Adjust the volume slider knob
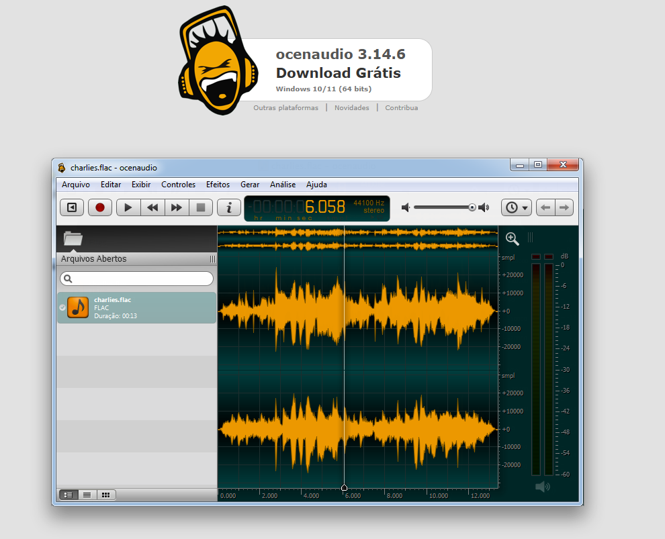Screen dimensions: 665x539 (472, 207)
